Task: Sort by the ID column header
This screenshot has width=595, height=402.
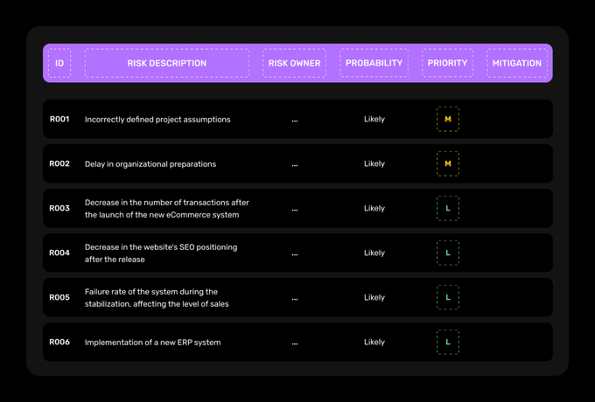Action: 59,63
